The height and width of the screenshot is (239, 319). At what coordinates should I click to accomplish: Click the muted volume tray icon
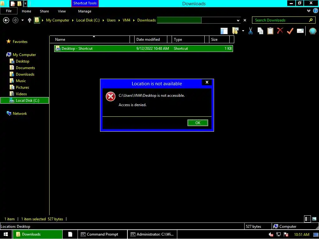[271, 235]
